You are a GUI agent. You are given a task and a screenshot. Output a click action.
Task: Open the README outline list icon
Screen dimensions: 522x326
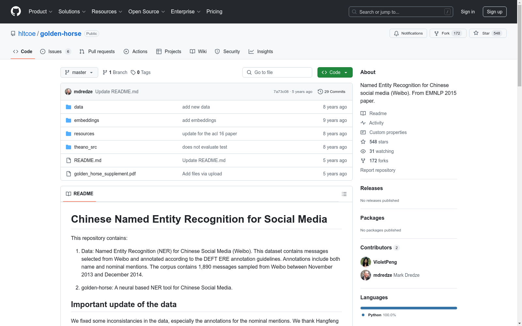click(344, 194)
